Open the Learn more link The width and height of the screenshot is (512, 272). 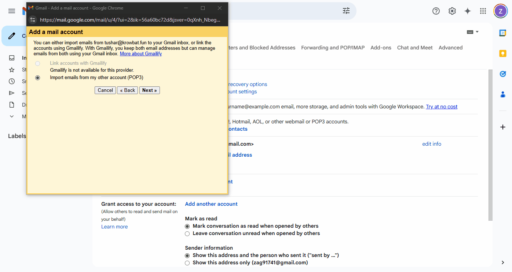pos(114,227)
